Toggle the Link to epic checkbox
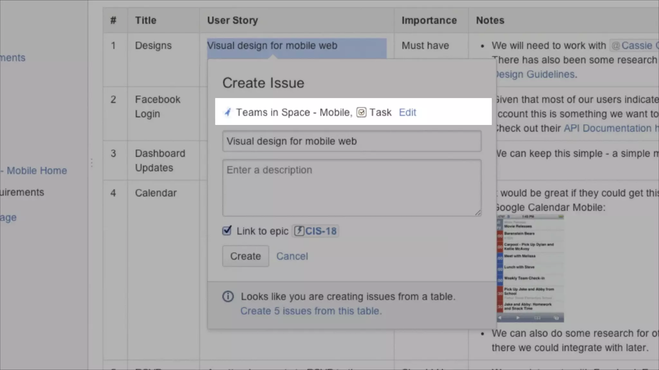The image size is (659, 370). [227, 231]
